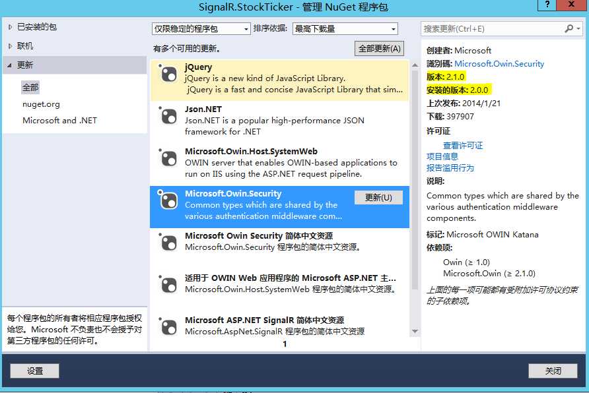Click icon of Microsoft ASP.NET SignalR 简体中文资源
Viewport: 589px width, 393px height.
coord(167,326)
